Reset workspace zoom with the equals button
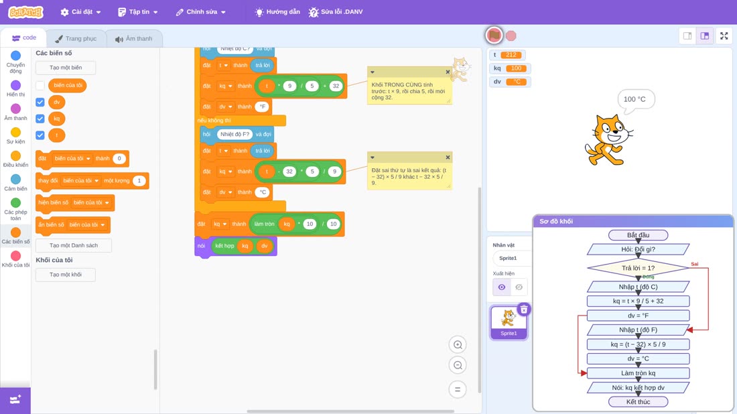Viewport: 737px width, 414px height. point(458,390)
